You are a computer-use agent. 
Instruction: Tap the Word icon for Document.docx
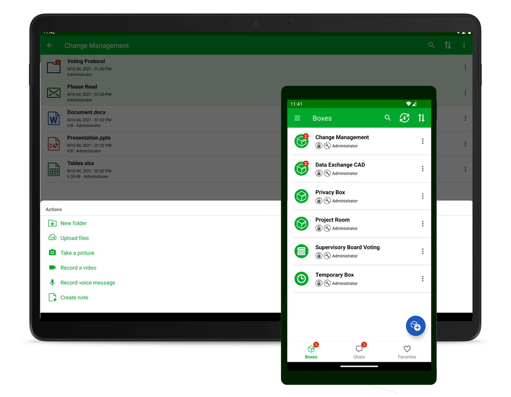click(54, 118)
